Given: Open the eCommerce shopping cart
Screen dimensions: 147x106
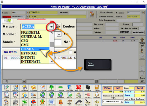Looking at the screenshot, I should click(52, 102).
